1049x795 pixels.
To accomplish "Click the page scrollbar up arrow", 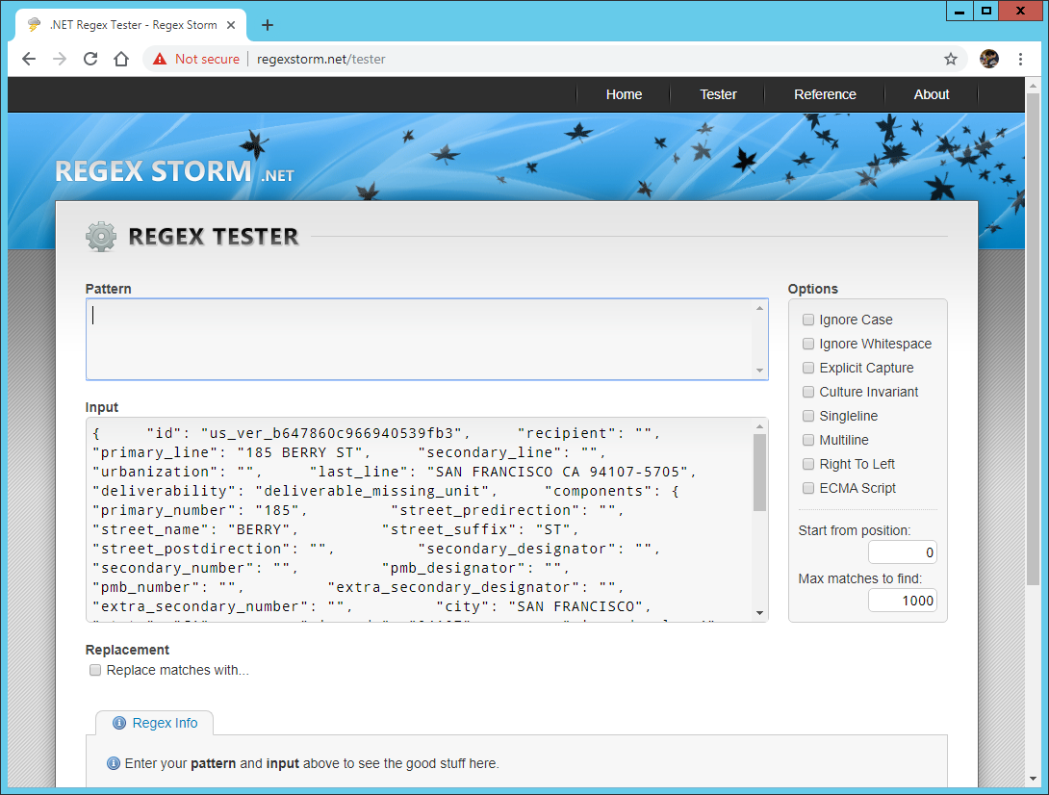I will [1033, 85].
